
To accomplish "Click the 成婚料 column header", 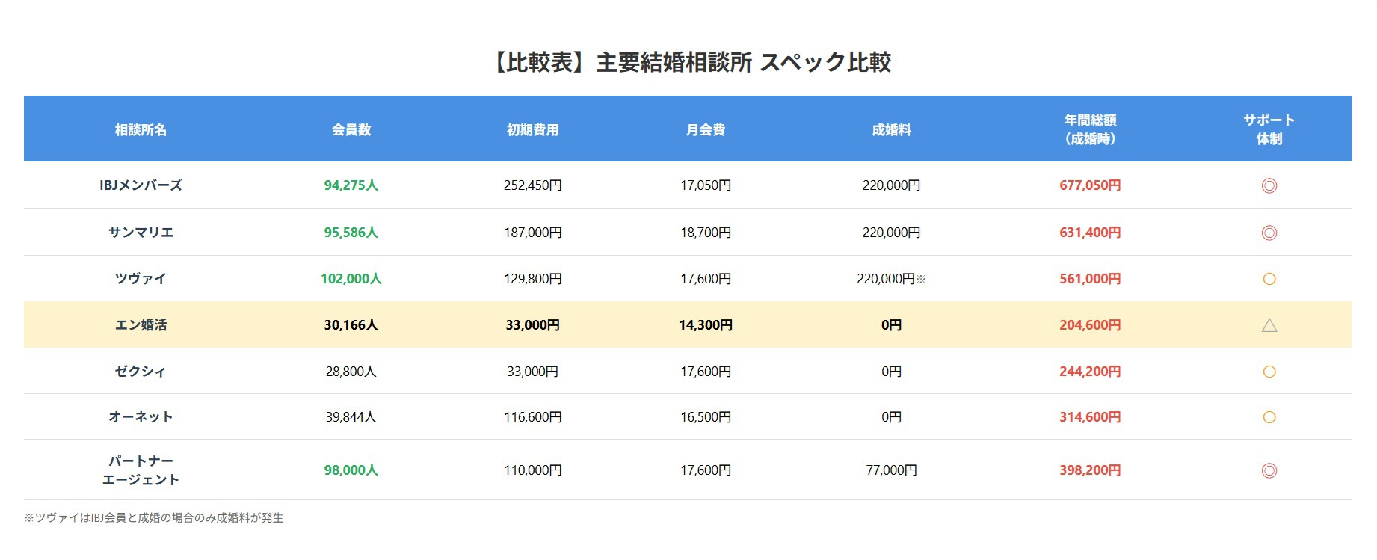I will [891, 129].
